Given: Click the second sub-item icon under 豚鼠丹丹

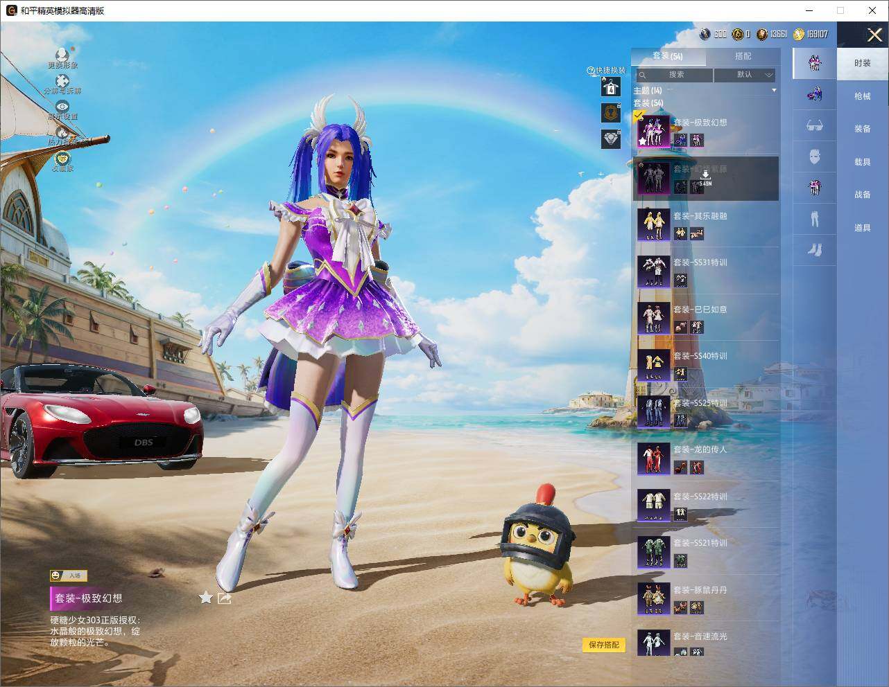Looking at the screenshot, I should [697, 608].
